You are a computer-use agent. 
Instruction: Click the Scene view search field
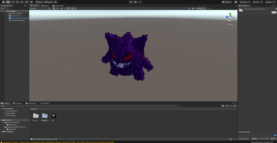click(222, 8)
